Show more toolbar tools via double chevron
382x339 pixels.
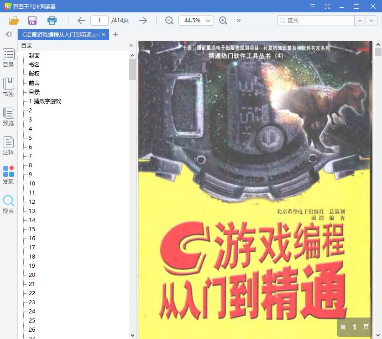point(239,21)
